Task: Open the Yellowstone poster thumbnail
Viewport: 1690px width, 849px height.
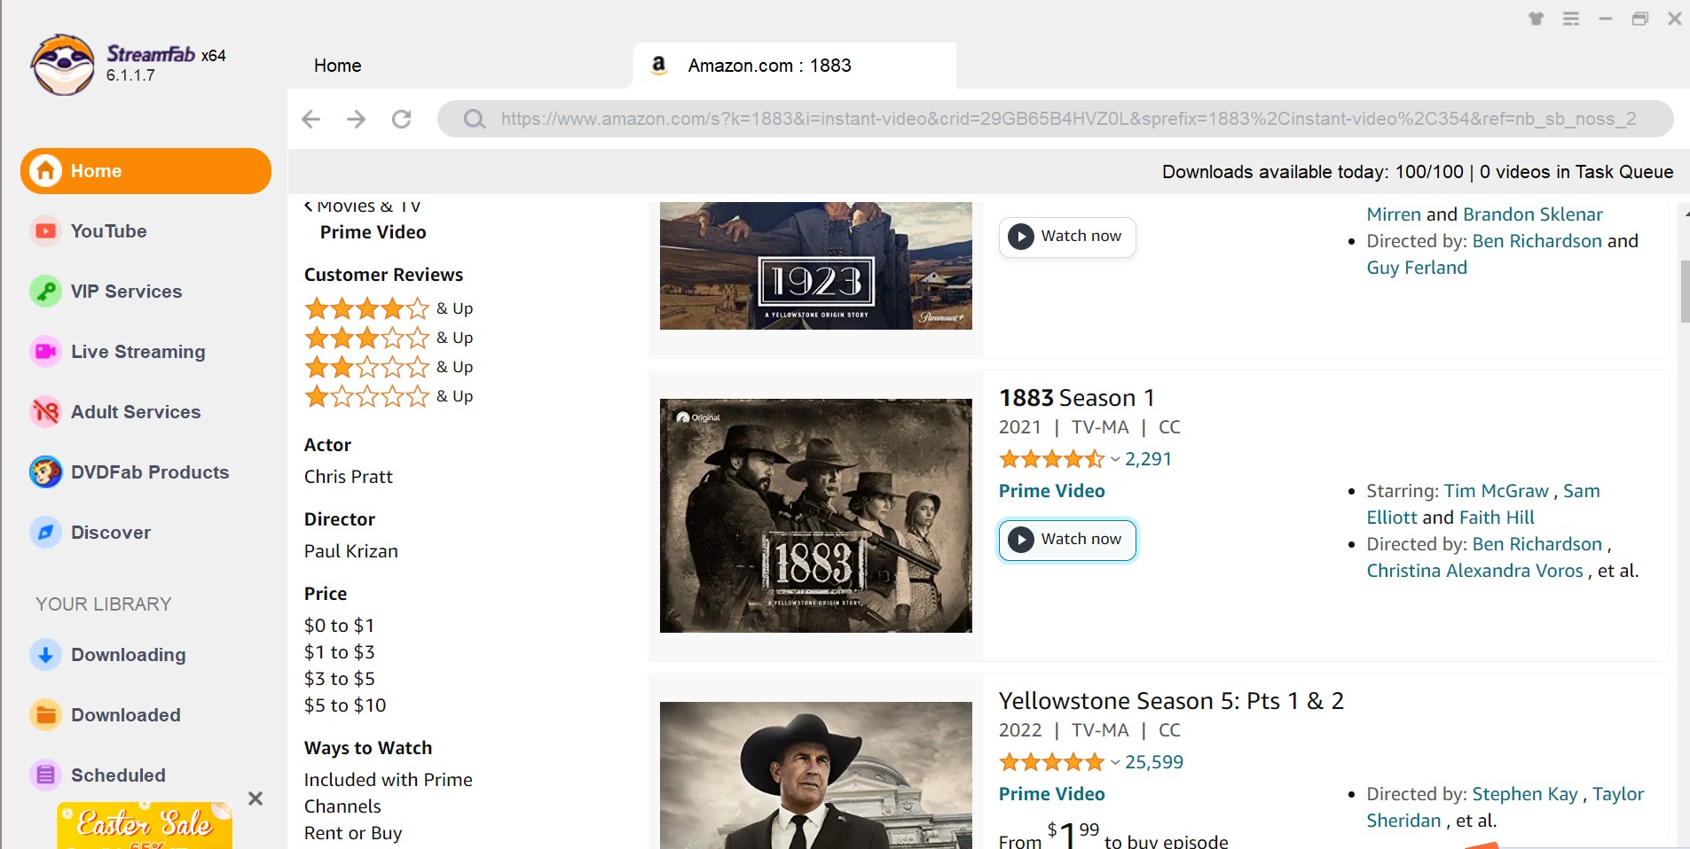Action: click(x=816, y=775)
